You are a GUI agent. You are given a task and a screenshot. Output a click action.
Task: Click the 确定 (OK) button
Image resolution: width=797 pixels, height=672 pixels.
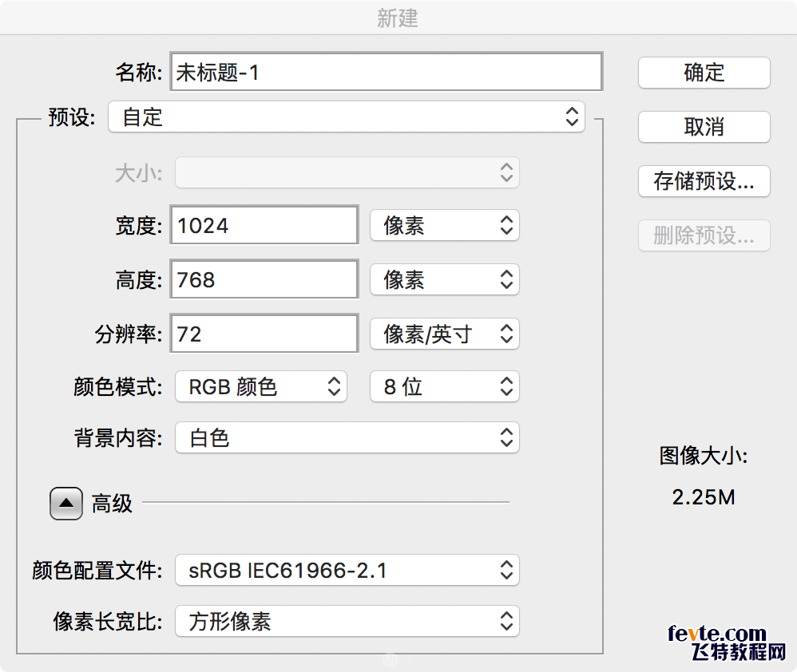coord(704,73)
